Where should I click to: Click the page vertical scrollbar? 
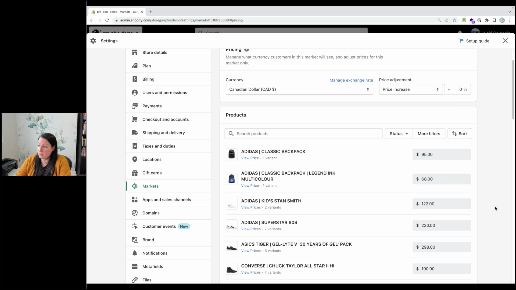tap(513, 90)
